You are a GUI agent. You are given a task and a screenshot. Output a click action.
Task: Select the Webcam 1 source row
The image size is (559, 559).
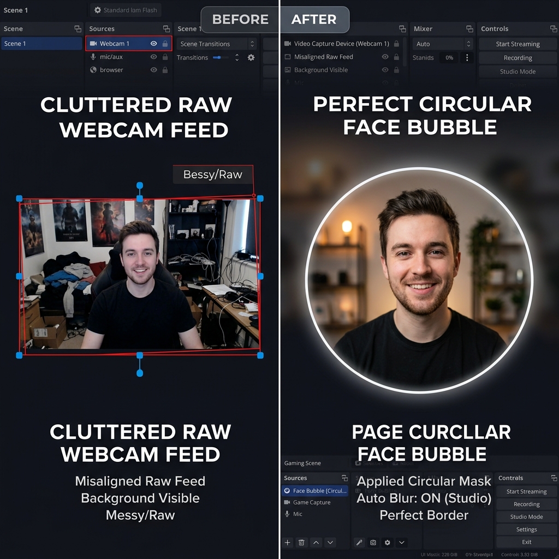click(x=129, y=44)
